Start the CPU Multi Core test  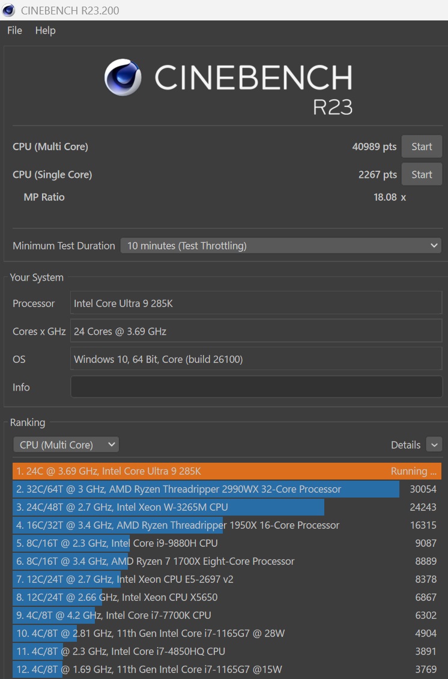pyautogui.click(x=422, y=147)
